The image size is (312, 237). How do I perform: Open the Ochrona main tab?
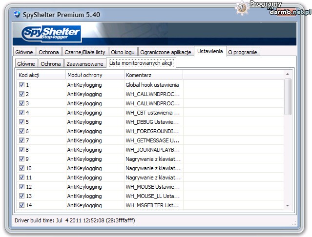tap(49, 52)
